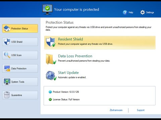The image size is (161, 120).
Task: Open the Support link
Action: tap(141, 110)
